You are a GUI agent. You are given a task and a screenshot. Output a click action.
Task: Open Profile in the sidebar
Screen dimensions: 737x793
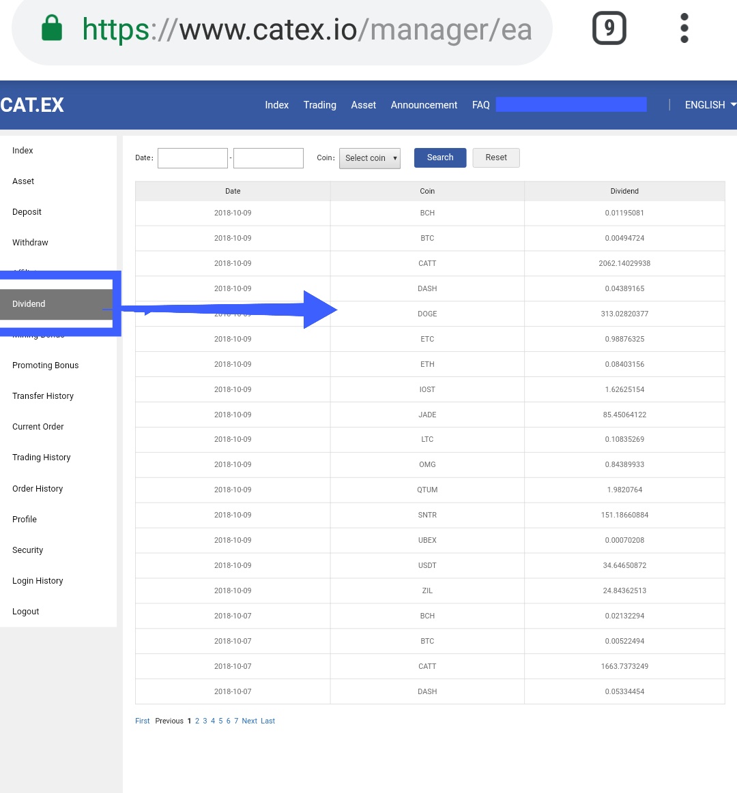point(25,520)
